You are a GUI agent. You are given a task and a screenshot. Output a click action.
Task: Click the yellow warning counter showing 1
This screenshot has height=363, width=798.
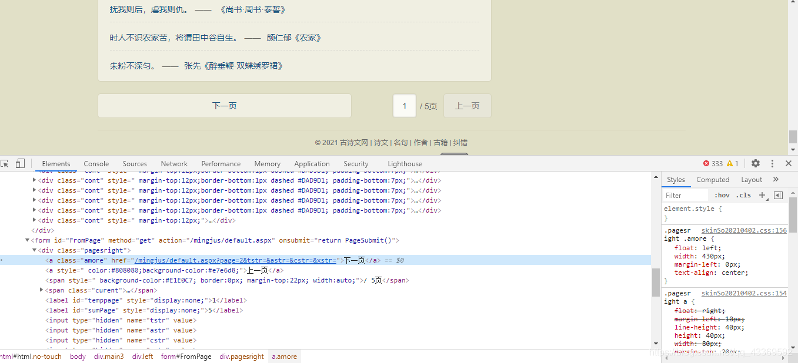click(x=733, y=164)
